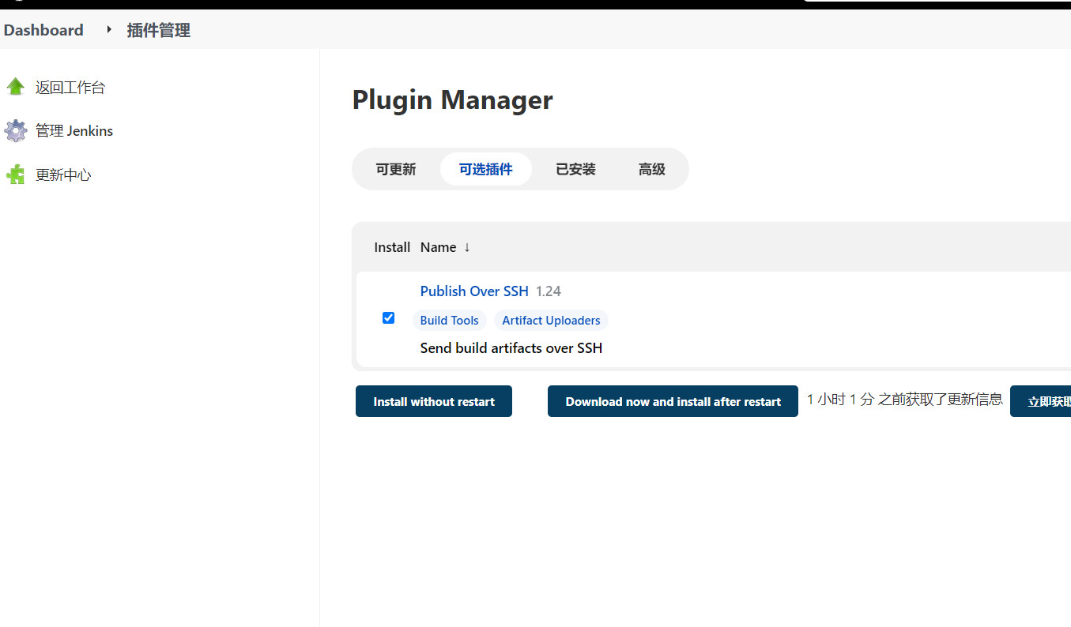Image resolution: width=1071 pixels, height=627 pixels.
Task: Click Install without restart button
Action: point(434,401)
